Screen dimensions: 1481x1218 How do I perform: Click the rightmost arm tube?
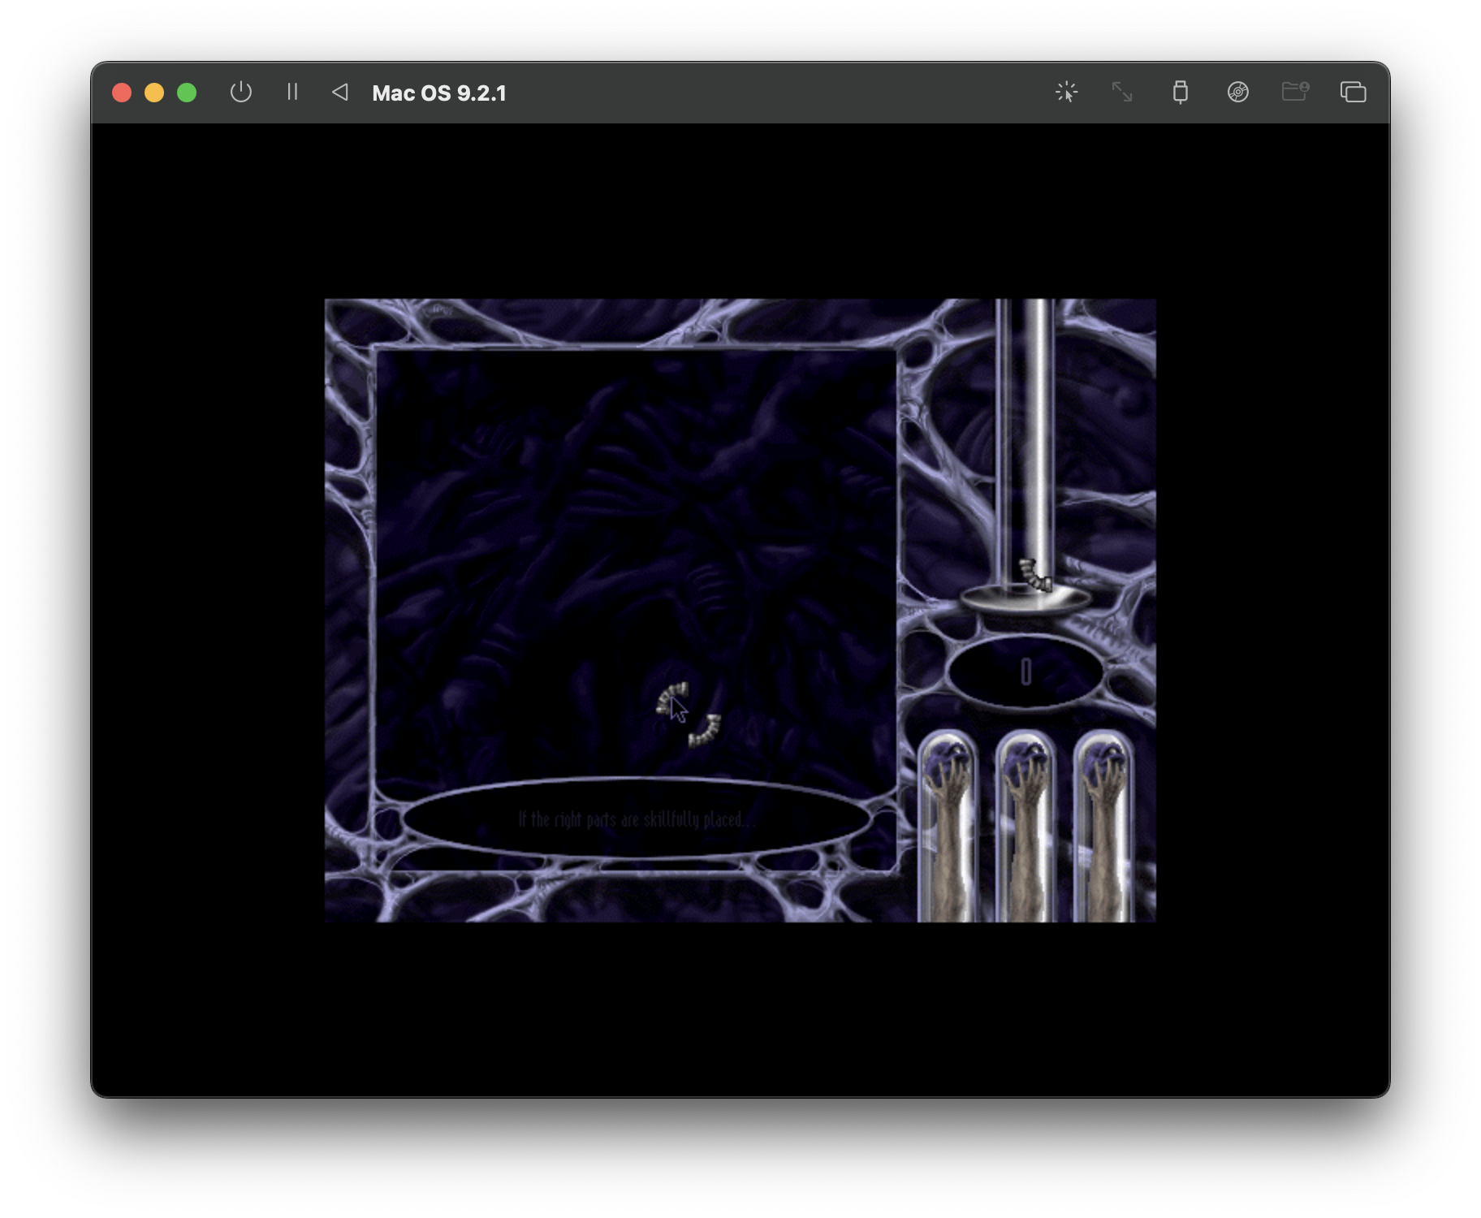pos(1103,826)
